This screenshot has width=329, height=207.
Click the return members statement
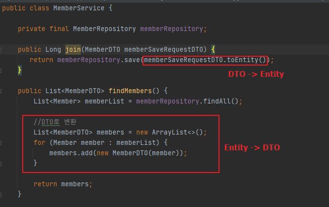(63, 184)
